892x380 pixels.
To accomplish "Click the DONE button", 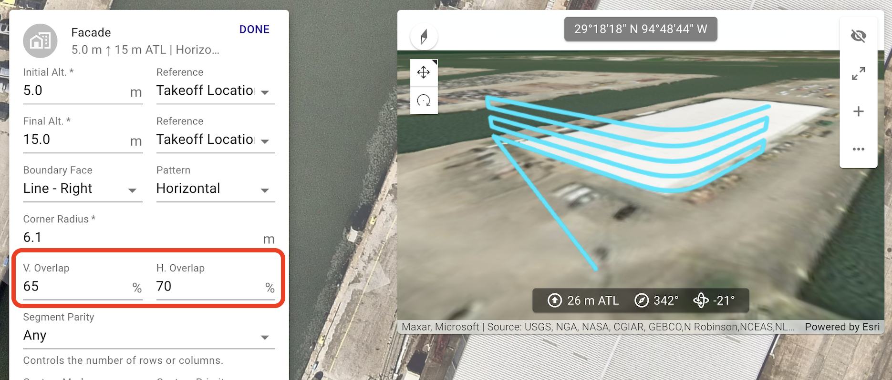I will pyautogui.click(x=254, y=30).
